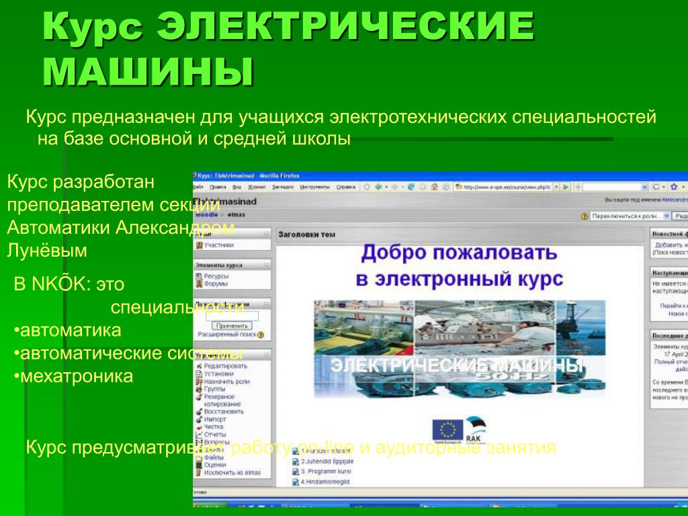Open the Инструменты menu in Firefox
The image size is (688, 516).
pyautogui.click(x=314, y=187)
